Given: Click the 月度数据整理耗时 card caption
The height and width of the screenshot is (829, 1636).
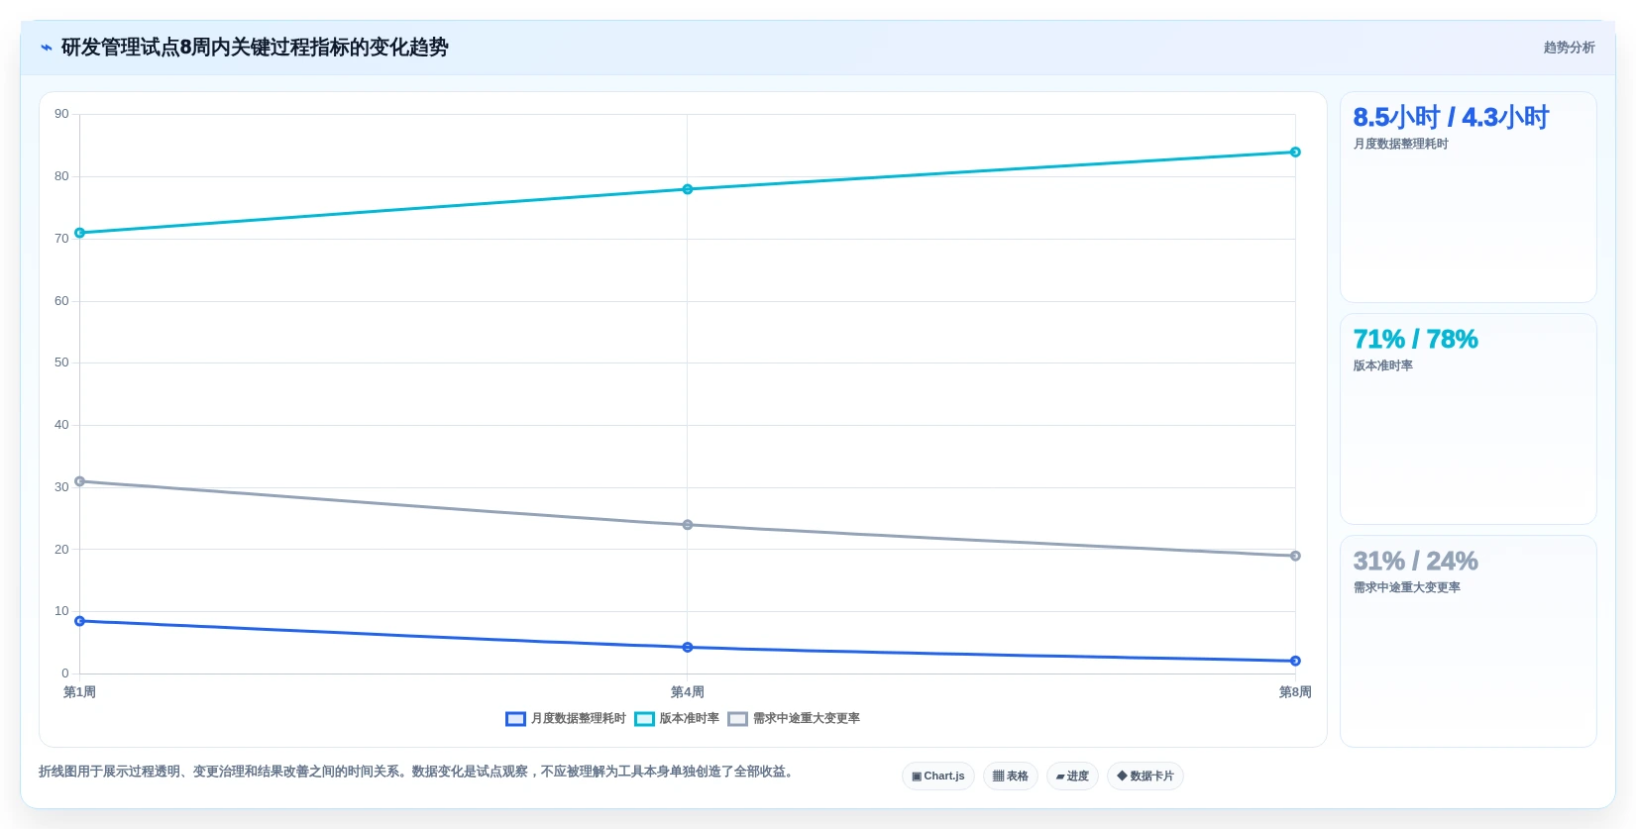Looking at the screenshot, I should click(1401, 144).
